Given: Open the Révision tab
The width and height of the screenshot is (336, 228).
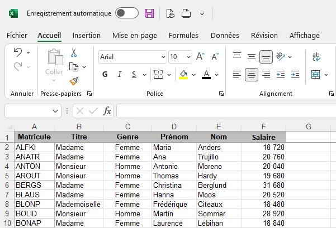Looking at the screenshot, I should point(264,35).
